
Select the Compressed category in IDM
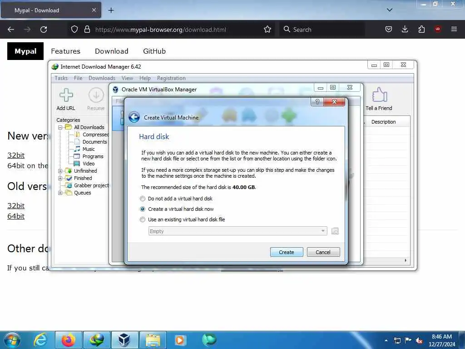pos(95,135)
